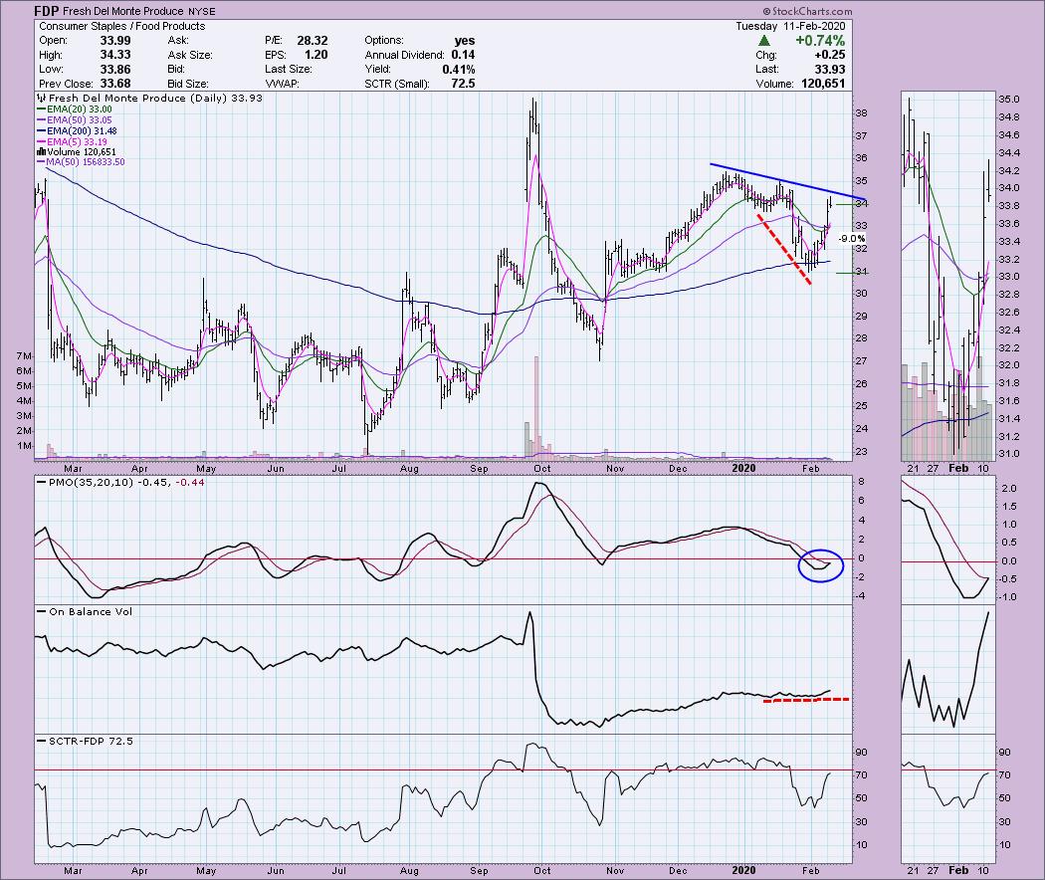The width and height of the screenshot is (1045, 880).
Task: Click the Low price value 33.86
Action: (x=115, y=70)
